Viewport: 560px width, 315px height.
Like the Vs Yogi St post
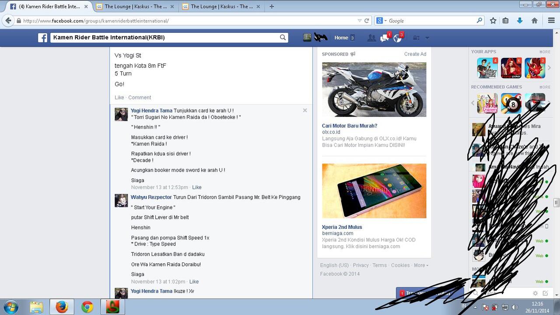point(119,98)
